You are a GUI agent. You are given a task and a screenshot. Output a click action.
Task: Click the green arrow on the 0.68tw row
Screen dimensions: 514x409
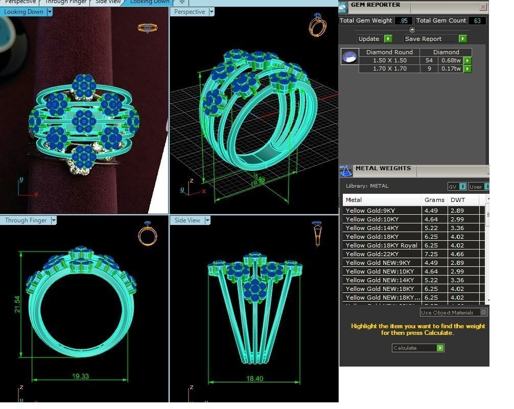coord(468,60)
